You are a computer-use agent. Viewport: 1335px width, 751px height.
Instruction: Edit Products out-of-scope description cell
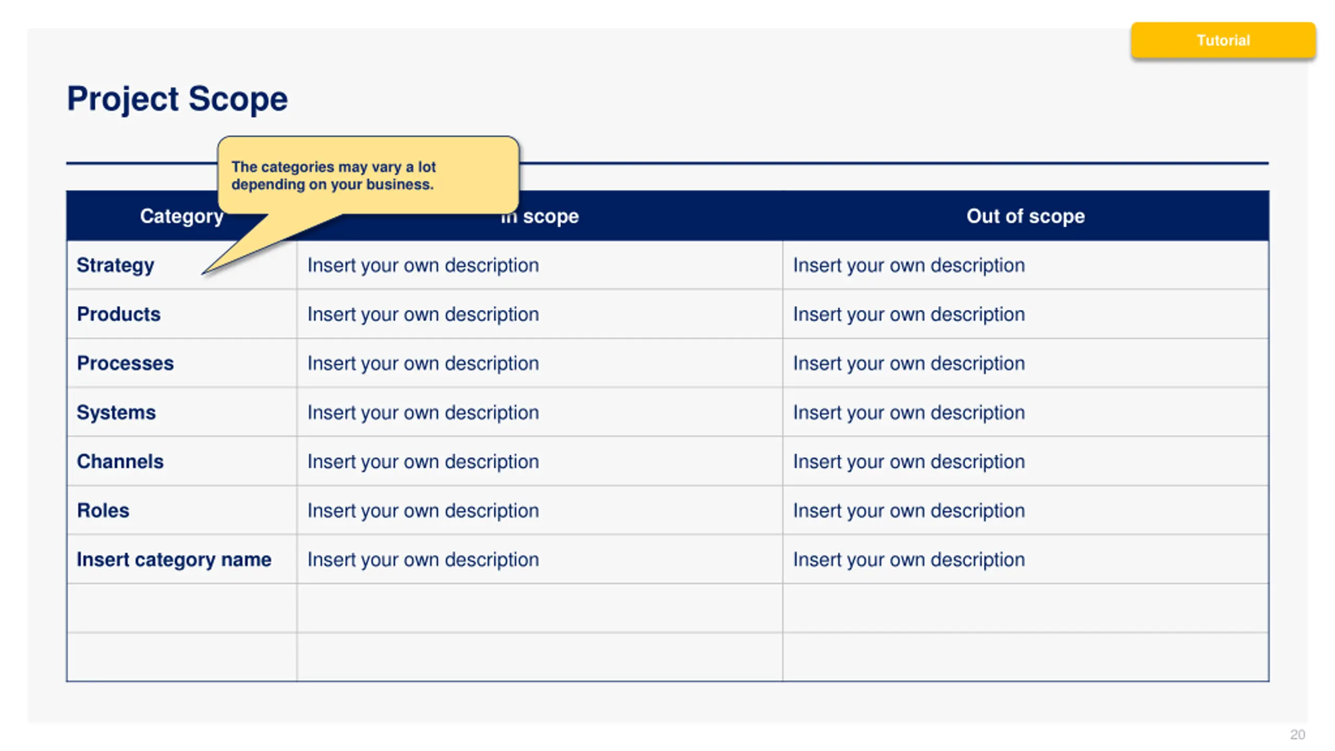(1026, 314)
